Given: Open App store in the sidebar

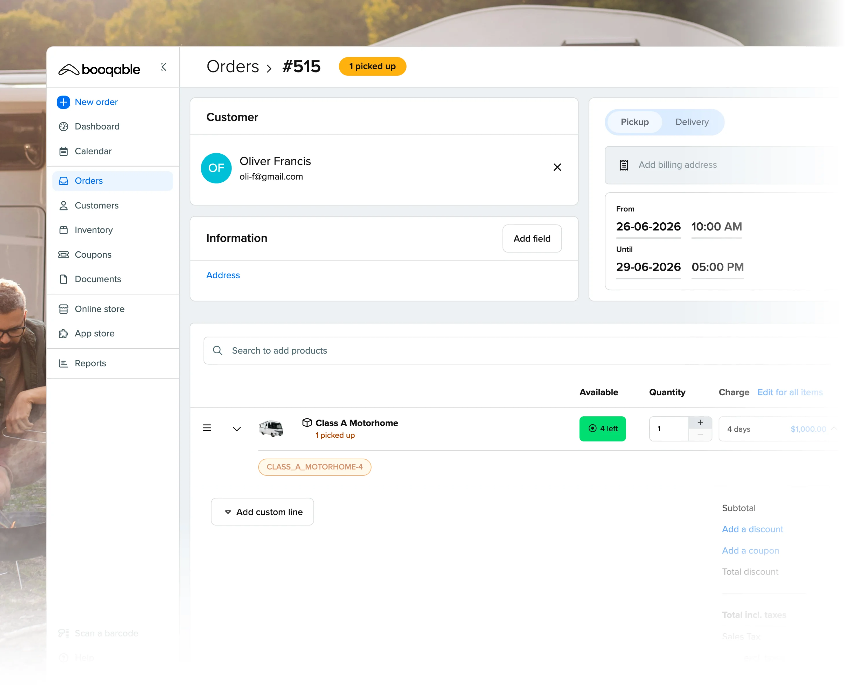Looking at the screenshot, I should [x=94, y=334].
